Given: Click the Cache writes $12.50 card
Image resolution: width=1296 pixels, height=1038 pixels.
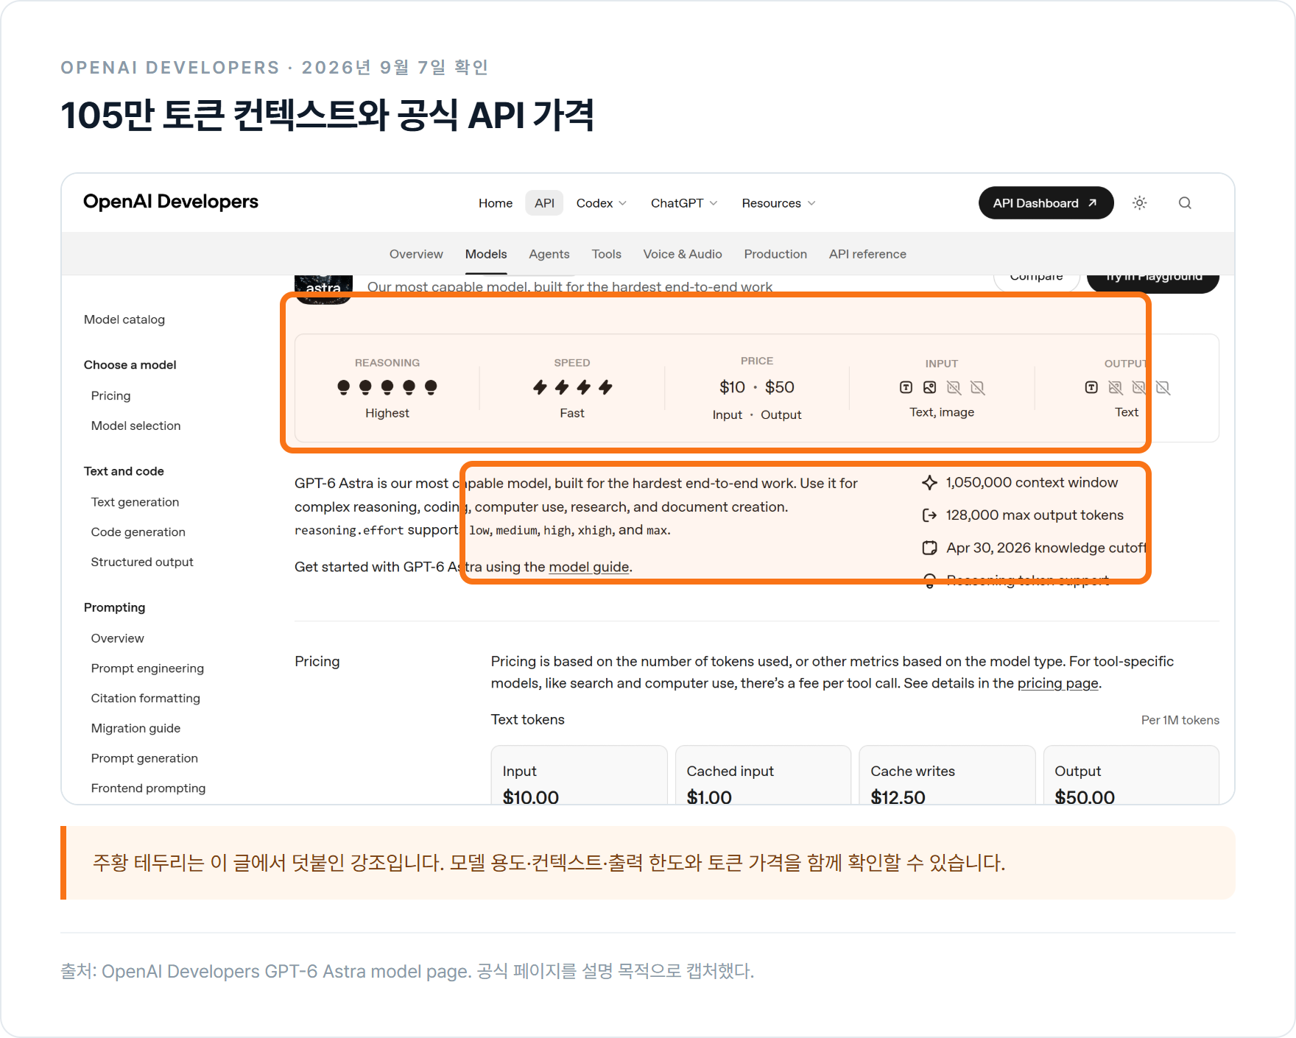Looking at the screenshot, I should pyautogui.click(x=947, y=775).
